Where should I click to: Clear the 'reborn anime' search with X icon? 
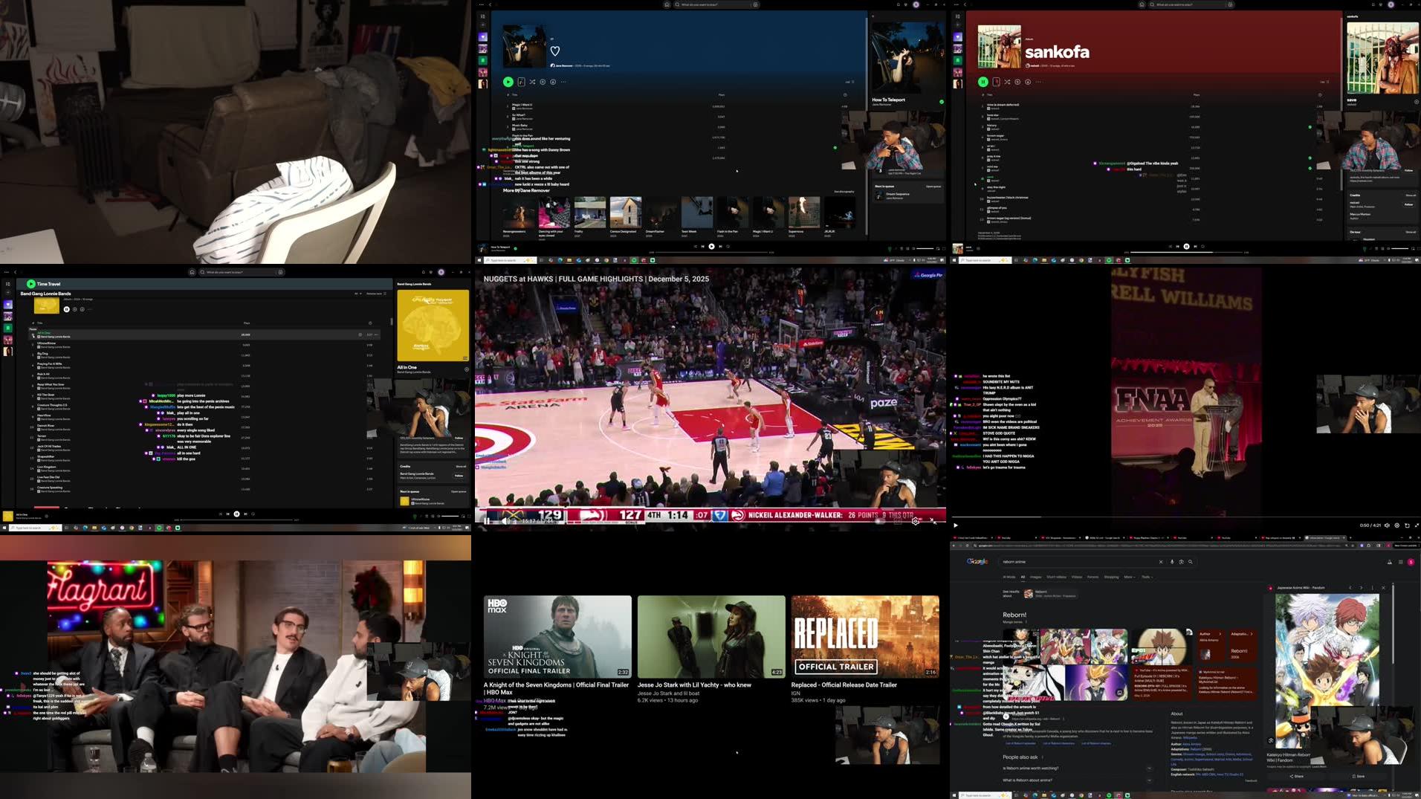point(1160,562)
